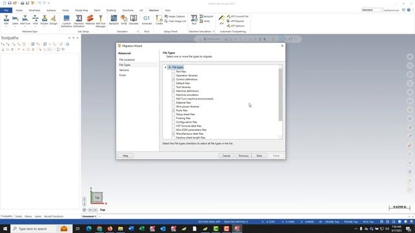Click Clear Image List in Setup Sheet
The height and width of the screenshot is (233, 415).
[x=175, y=21]
